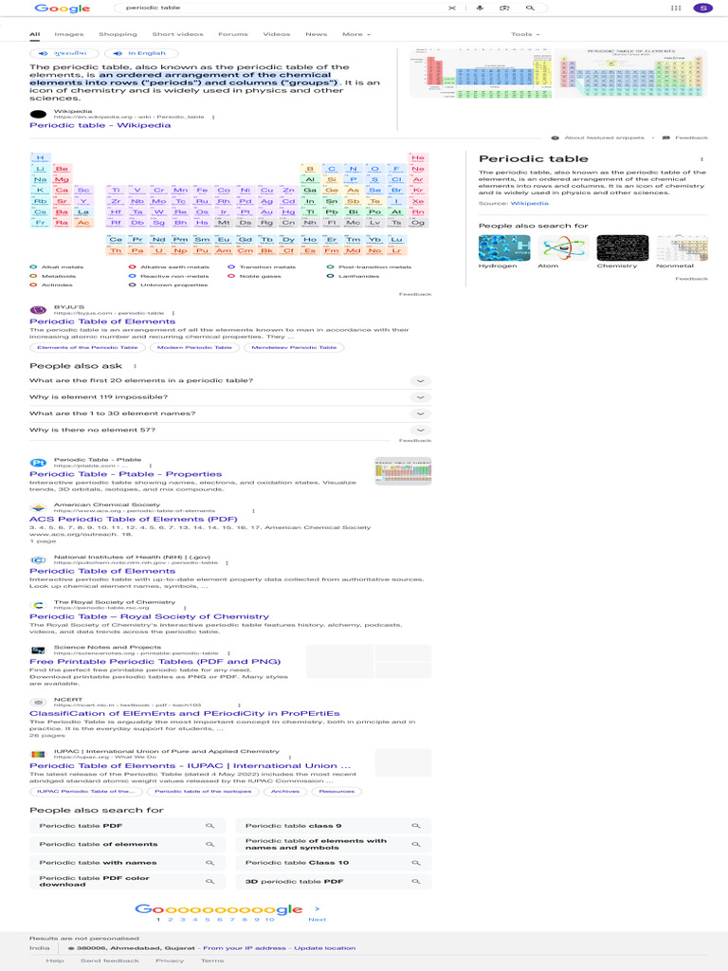Select the Og element cell
728x971 pixels.
click(x=418, y=223)
